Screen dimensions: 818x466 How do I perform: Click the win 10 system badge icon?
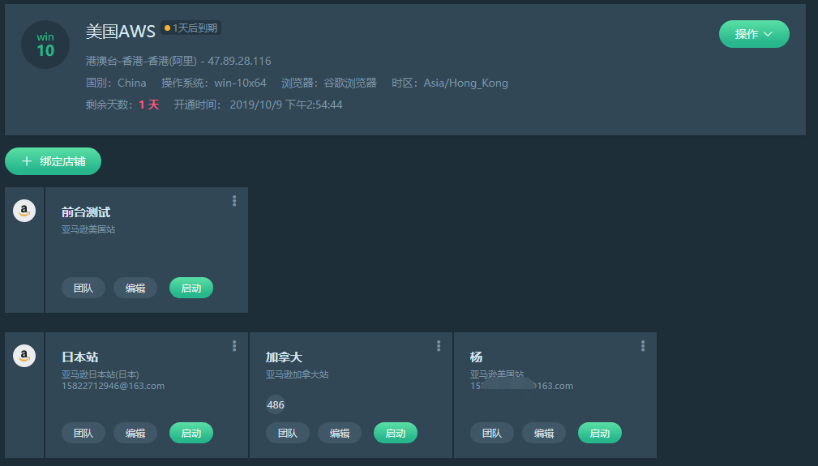45,45
